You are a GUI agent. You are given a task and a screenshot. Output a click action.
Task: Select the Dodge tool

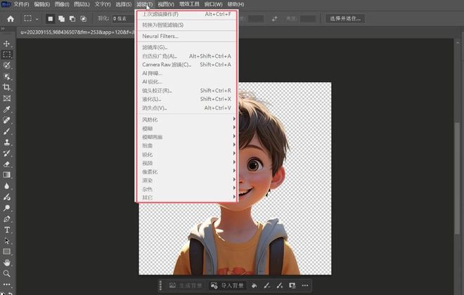point(6,208)
